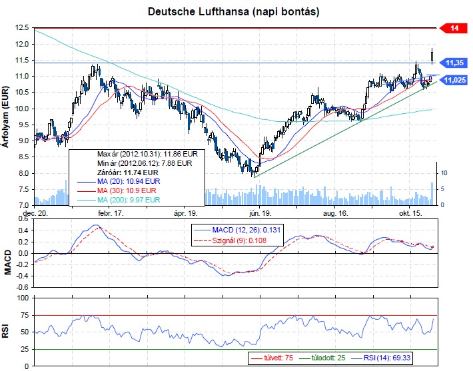473x371 pixels.
Task: Click the Min ár (2012.06.12): 7.88 EUR line
Action: point(145,163)
